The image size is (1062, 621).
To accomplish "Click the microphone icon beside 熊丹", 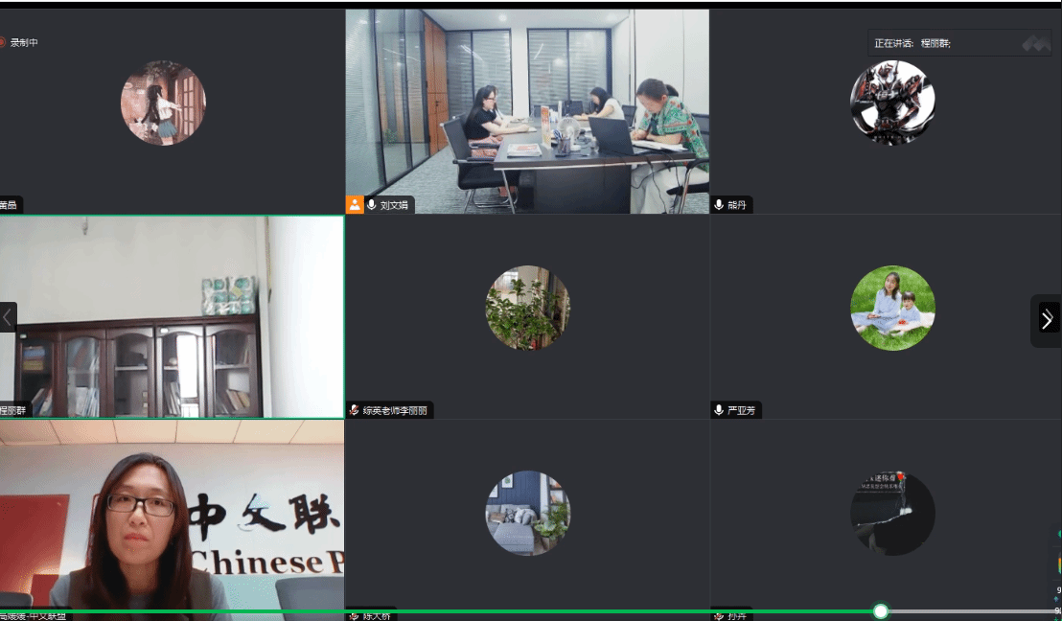I will pyautogui.click(x=719, y=205).
